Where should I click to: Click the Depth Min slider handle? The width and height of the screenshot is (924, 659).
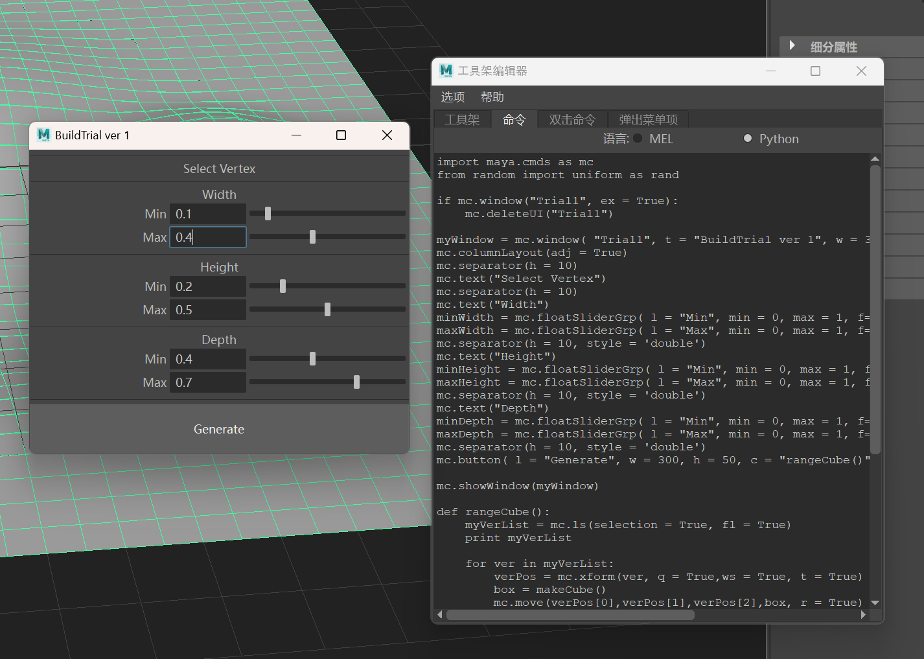click(x=312, y=358)
